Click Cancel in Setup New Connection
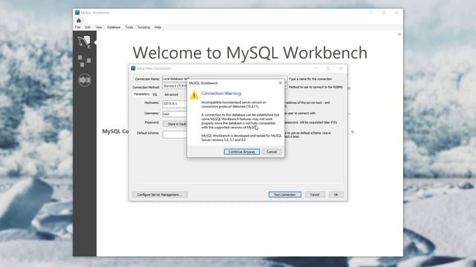Screen dimensions: 476x267 click(x=315, y=194)
